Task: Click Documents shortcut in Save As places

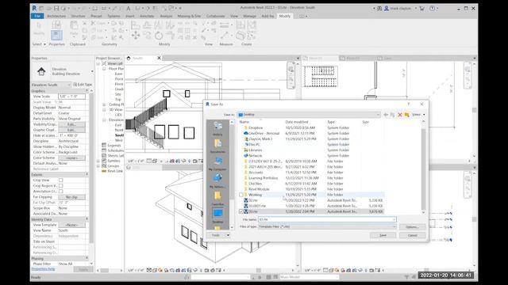Action: 217,146
